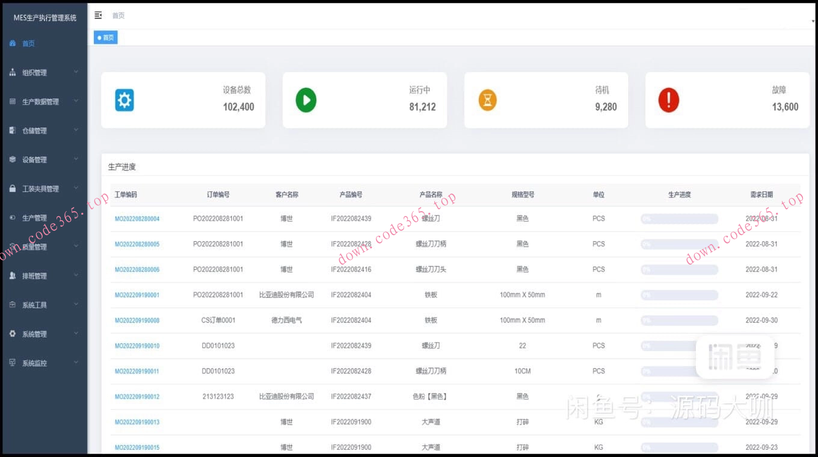Click the 系统管理 gear icon
The image size is (818, 457).
pos(13,334)
